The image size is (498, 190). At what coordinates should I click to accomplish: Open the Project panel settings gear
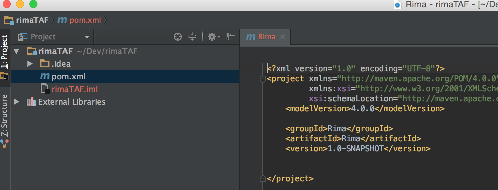pos(213,37)
